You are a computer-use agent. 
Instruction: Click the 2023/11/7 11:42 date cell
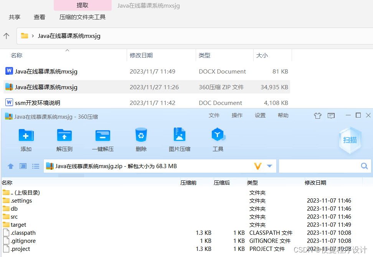pos(152,103)
